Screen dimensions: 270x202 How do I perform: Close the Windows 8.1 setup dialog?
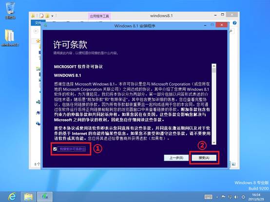point(222,25)
